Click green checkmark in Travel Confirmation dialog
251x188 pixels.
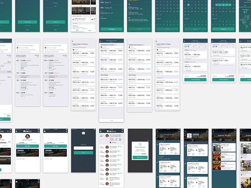pyautogui.click(x=140, y=144)
